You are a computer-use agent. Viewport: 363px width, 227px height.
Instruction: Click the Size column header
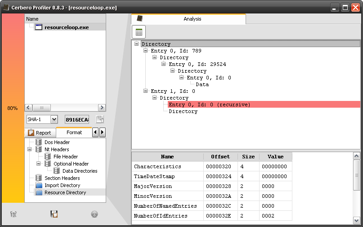tap(248, 157)
